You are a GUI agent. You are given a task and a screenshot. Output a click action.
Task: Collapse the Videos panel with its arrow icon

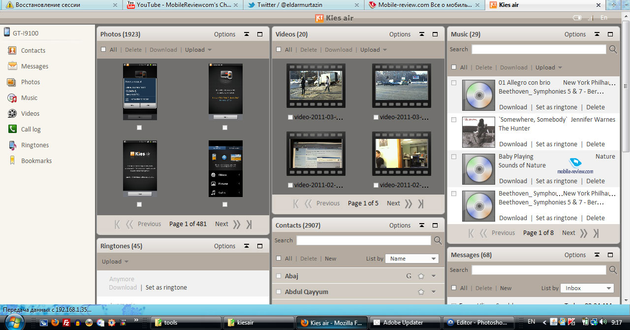pyautogui.click(x=422, y=34)
